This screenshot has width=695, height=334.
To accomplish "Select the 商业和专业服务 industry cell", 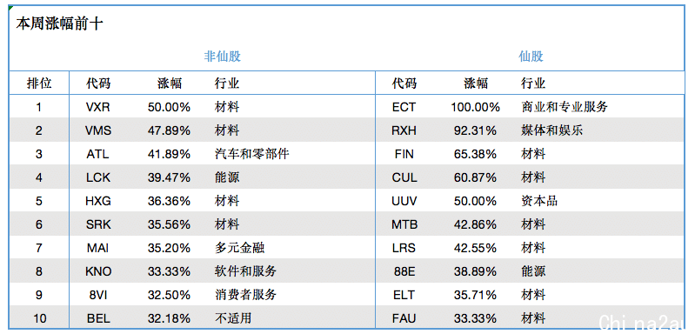I will (565, 107).
